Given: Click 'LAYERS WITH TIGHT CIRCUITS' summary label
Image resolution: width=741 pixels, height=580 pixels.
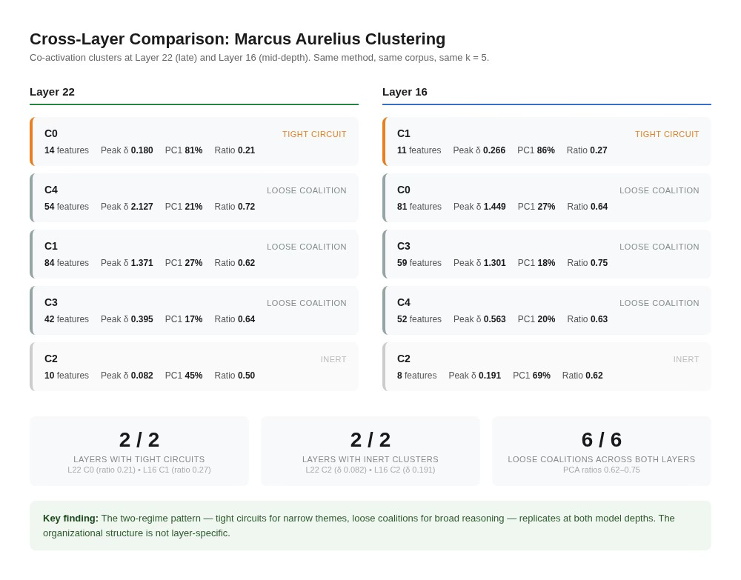Looking at the screenshot, I should [x=139, y=459].
